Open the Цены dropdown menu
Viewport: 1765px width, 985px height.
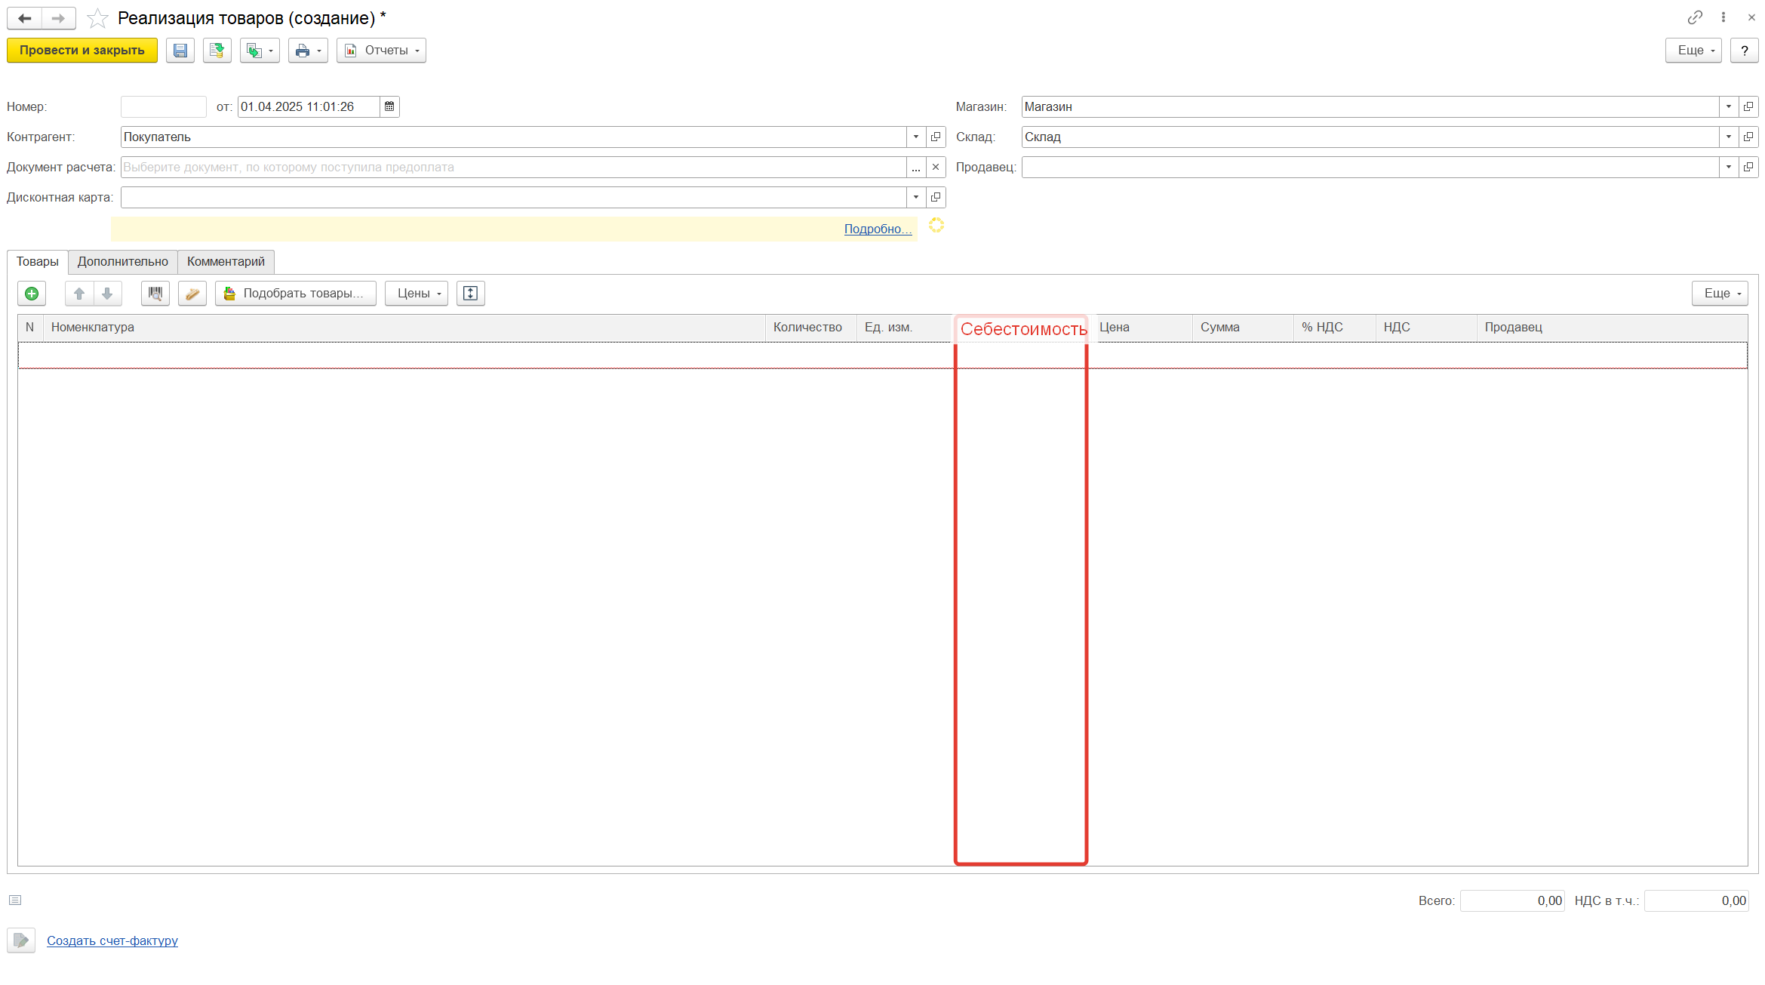point(417,294)
